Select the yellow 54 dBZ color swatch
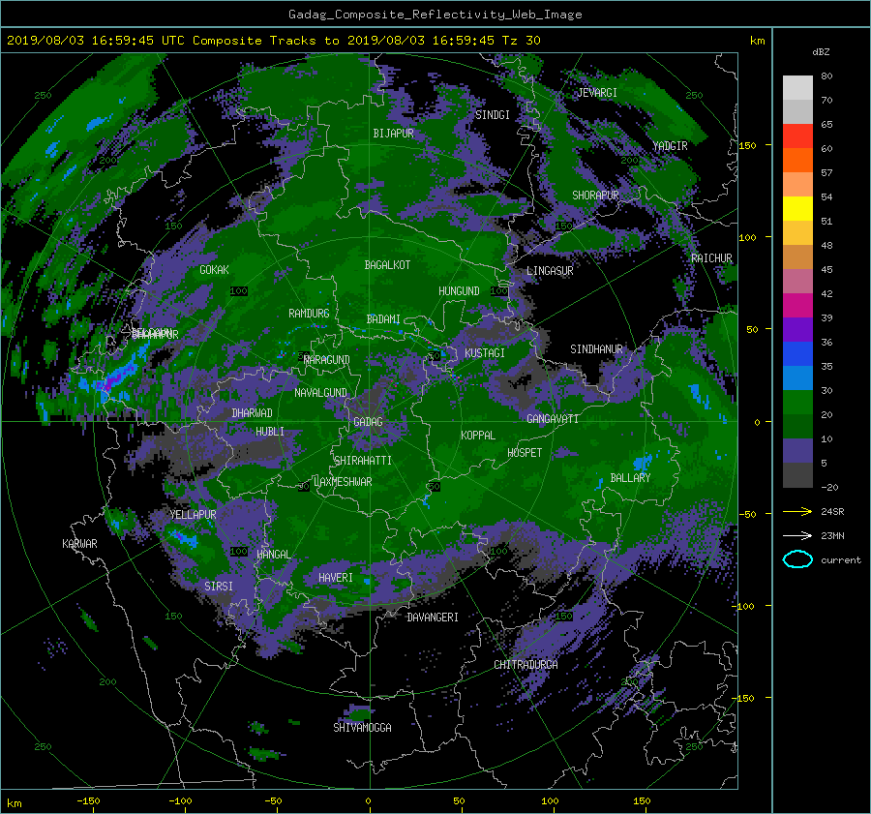 point(797,208)
